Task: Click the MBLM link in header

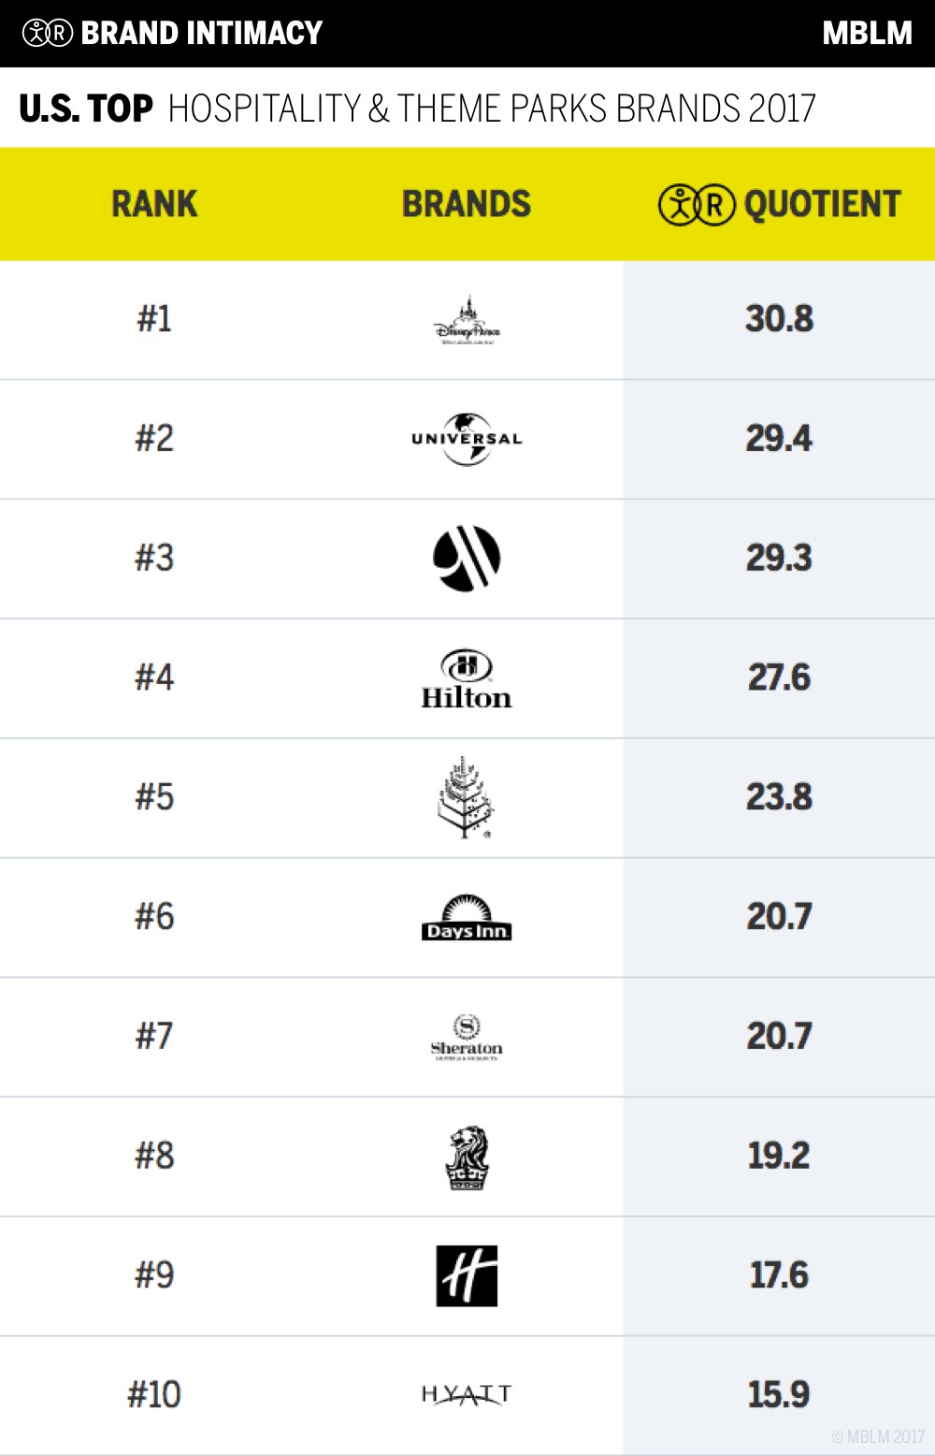Action: pyautogui.click(x=867, y=34)
